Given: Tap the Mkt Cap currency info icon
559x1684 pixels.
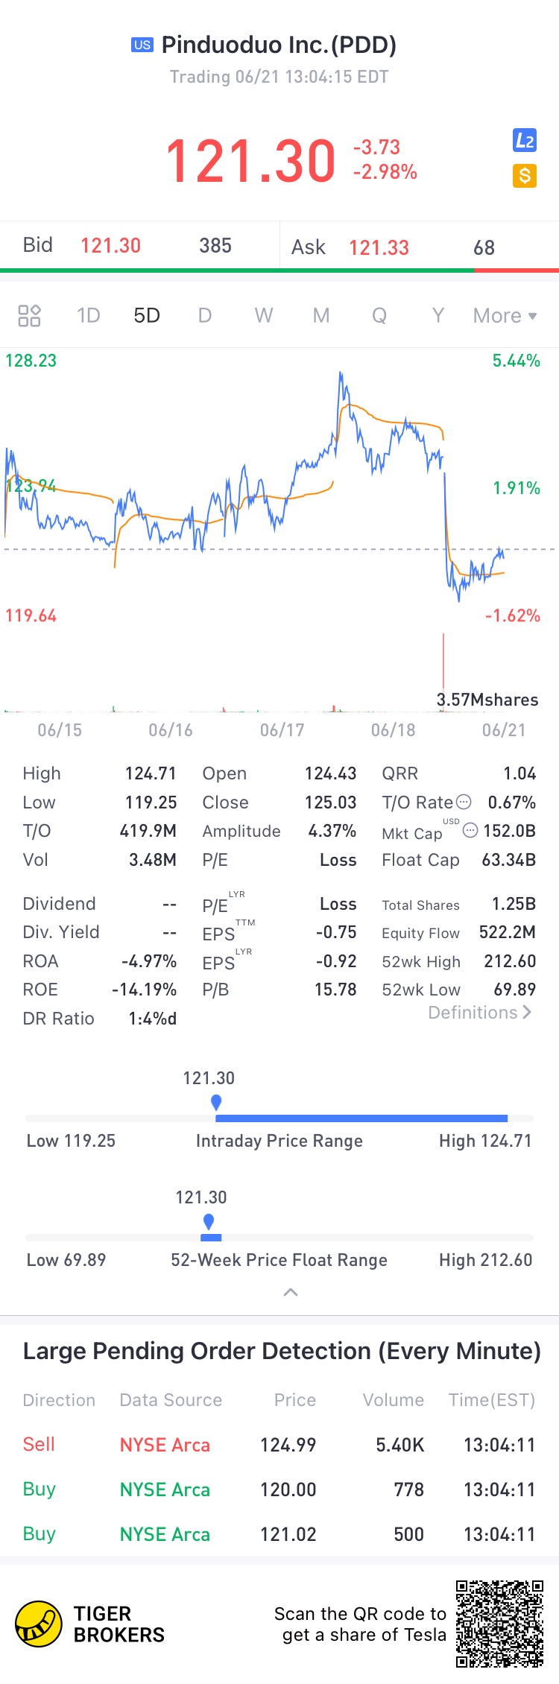Looking at the screenshot, I should (x=470, y=830).
